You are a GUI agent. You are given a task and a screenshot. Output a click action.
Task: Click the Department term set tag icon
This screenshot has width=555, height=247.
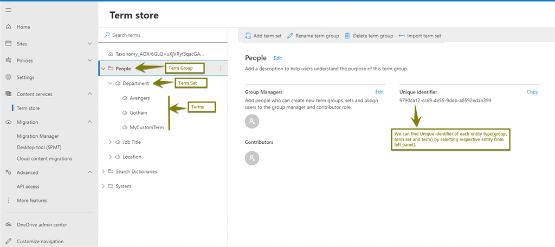click(118, 84)
